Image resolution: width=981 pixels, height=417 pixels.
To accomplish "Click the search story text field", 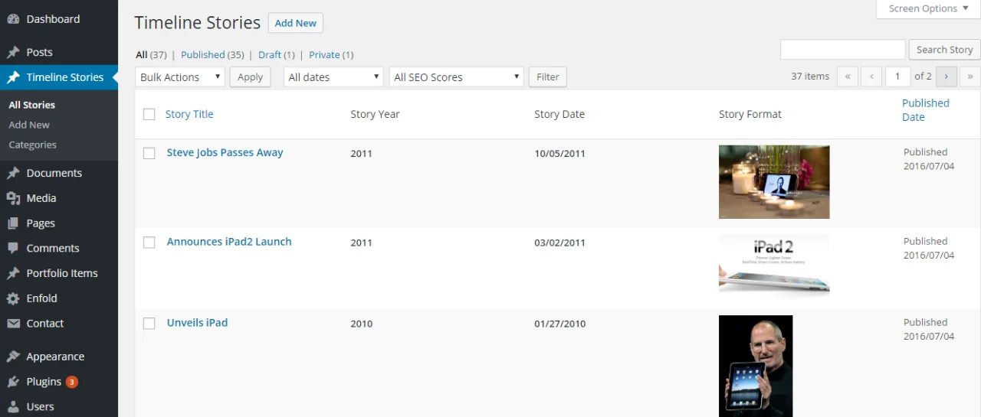I will 842,50.
